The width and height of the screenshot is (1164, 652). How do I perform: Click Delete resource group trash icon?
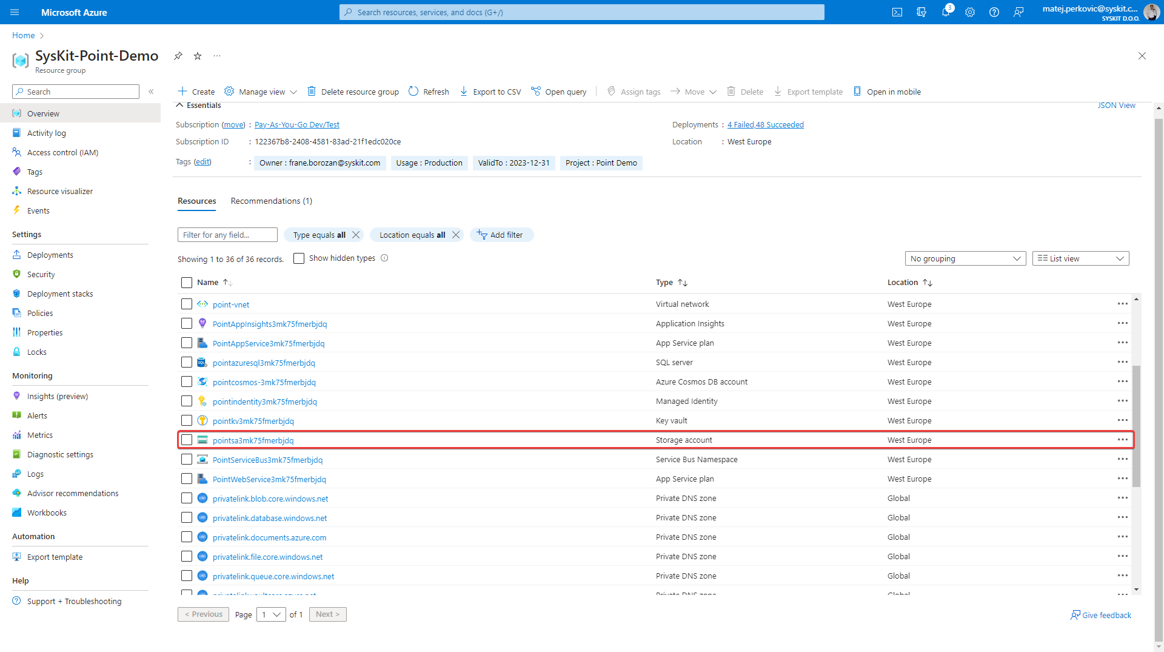(x=312, y=92)
